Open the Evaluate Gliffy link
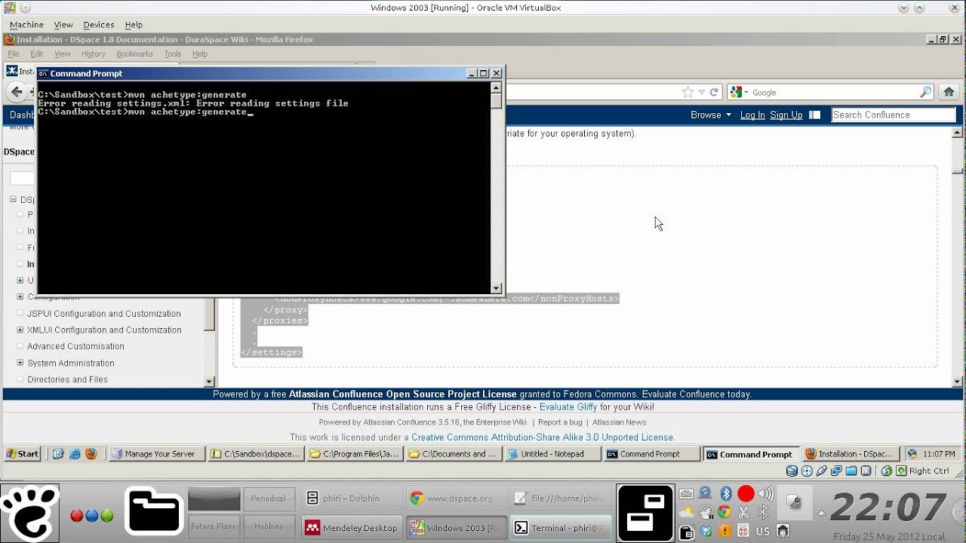 pyautogui.click(x=568, y=407)
